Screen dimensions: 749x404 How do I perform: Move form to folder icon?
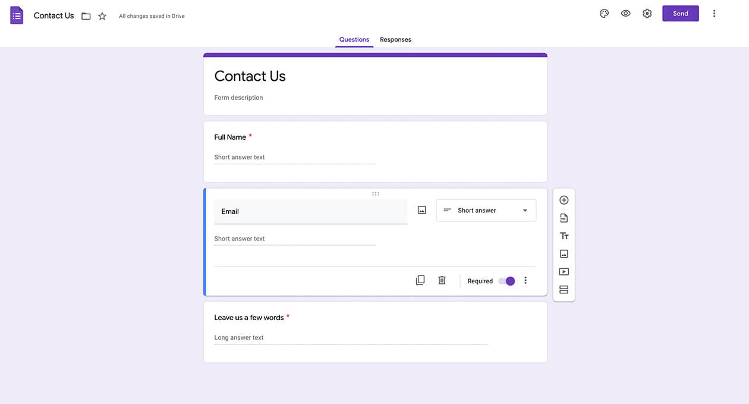pos(86,16)
